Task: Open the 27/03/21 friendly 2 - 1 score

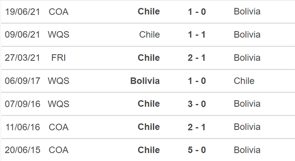Action: pos(196,58)
